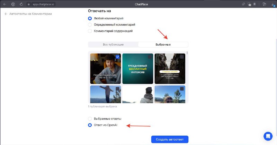Select the Определенный комментарий radio option

coord(90,25)
